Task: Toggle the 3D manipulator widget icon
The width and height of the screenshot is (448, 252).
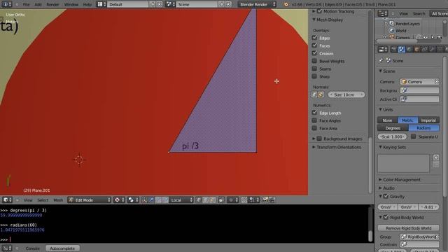Action: pos(144,200)
